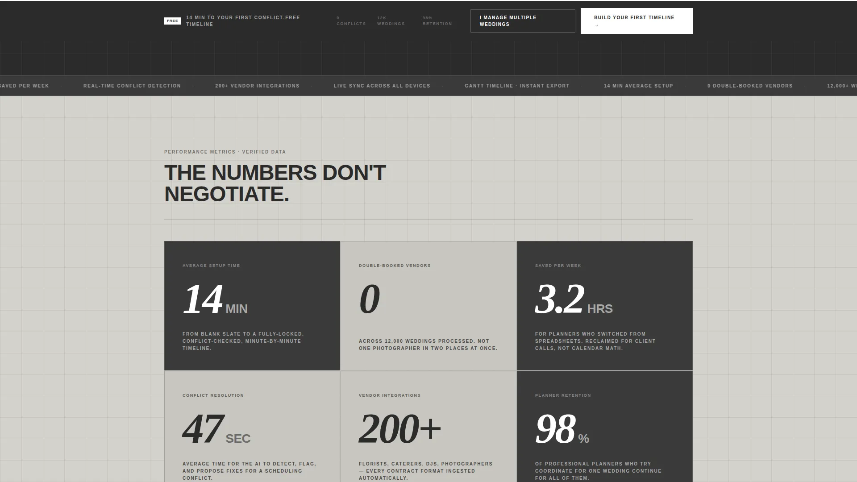Screen dimensions: 857x482
Task: Click Real-Time Conflict Detection ticker item
Action: [x=132, y=86]
